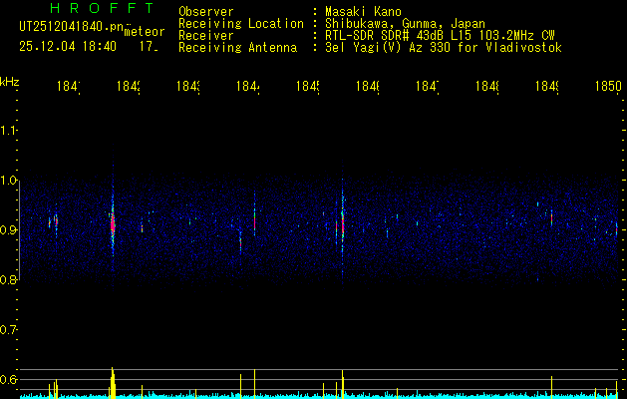
Task: Click the kHz axis unit label
Action: [9, 82]
